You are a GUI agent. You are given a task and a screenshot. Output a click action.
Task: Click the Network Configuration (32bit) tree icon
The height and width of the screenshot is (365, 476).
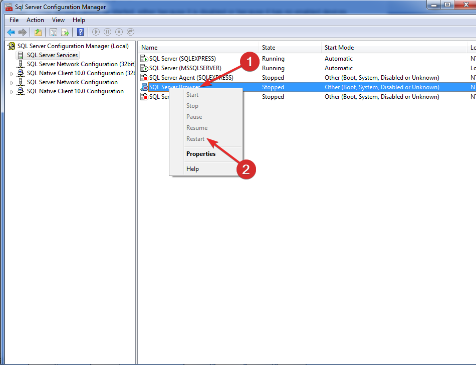(x=21, y=64)
